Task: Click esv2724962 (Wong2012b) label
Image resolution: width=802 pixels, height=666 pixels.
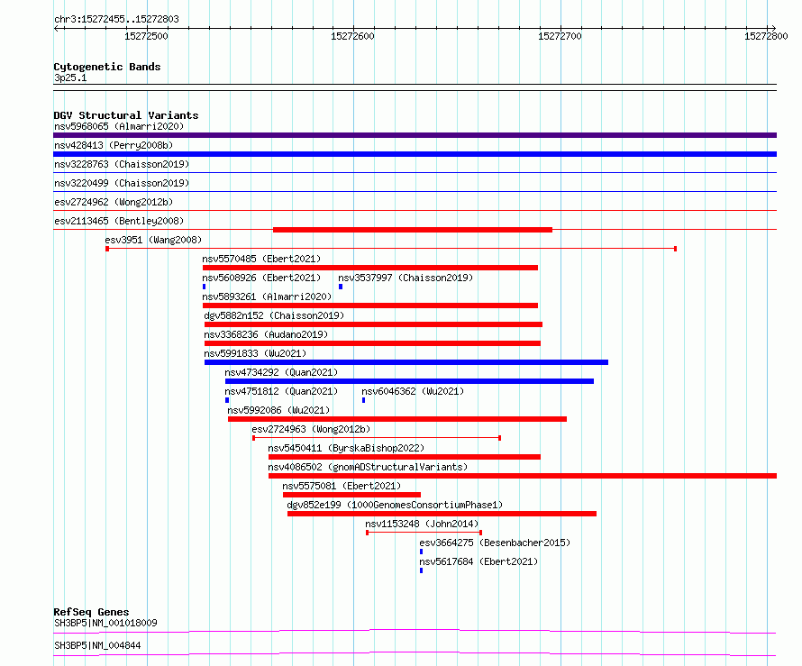Action: (114, 202)
